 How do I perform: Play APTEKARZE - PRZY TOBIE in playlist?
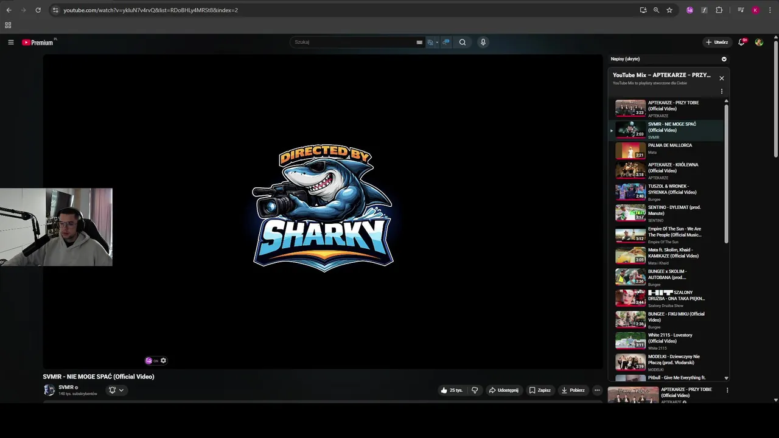(668, 108)
